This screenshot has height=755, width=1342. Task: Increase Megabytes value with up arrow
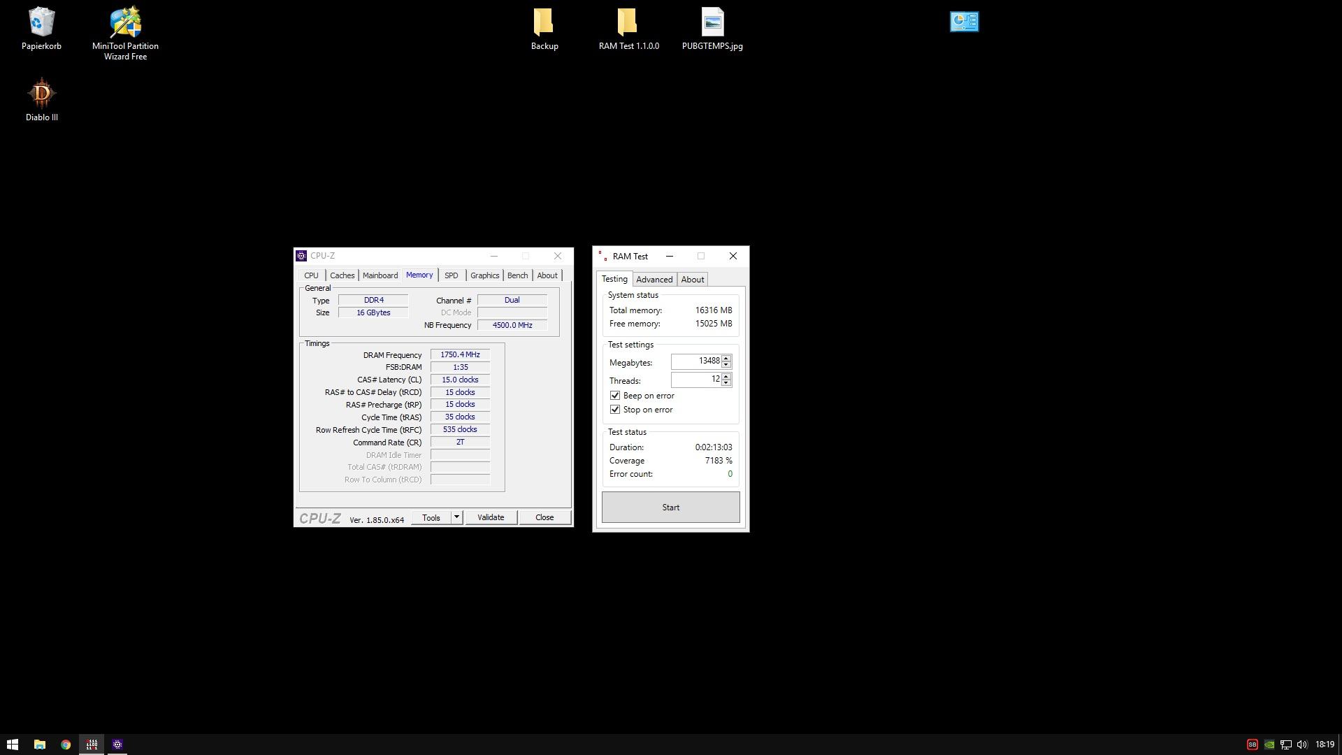726,358
